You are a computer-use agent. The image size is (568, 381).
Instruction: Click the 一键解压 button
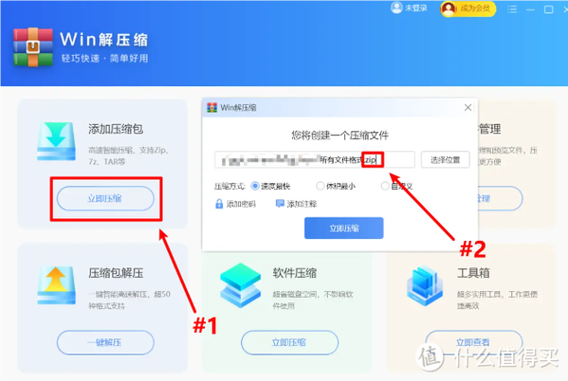click(105, 342)
